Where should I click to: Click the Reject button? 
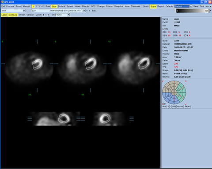188,107
